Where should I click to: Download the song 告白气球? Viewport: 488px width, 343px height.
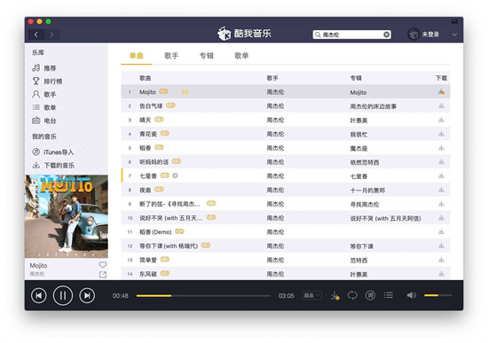point(441,106)
